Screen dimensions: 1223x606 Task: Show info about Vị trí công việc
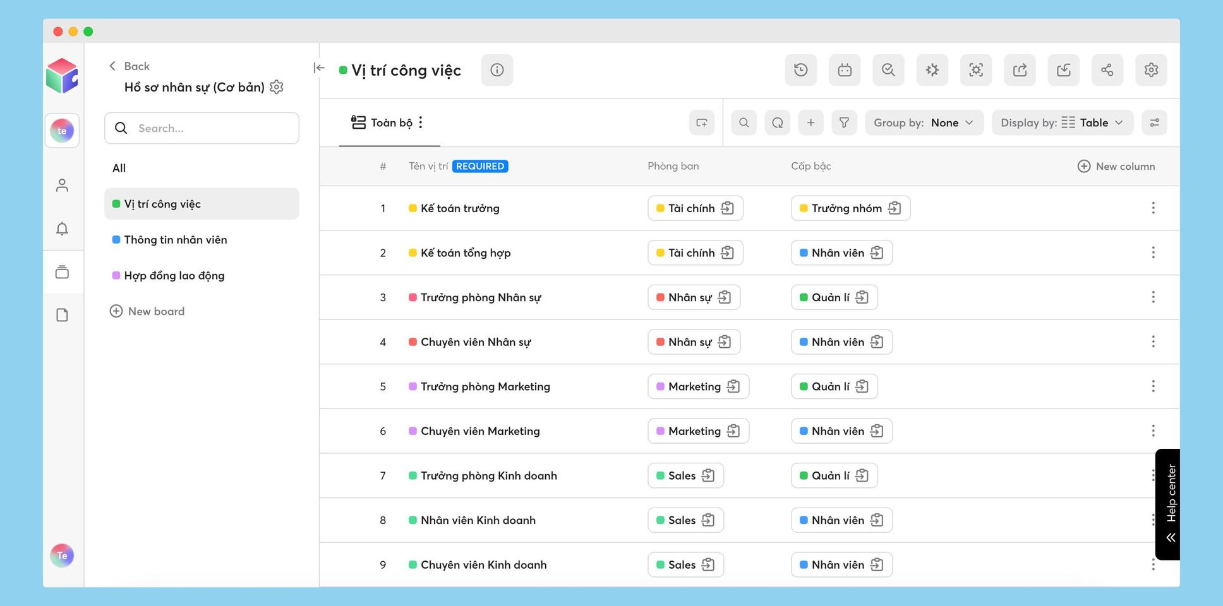pyautogui.click(x=497, y=70)
